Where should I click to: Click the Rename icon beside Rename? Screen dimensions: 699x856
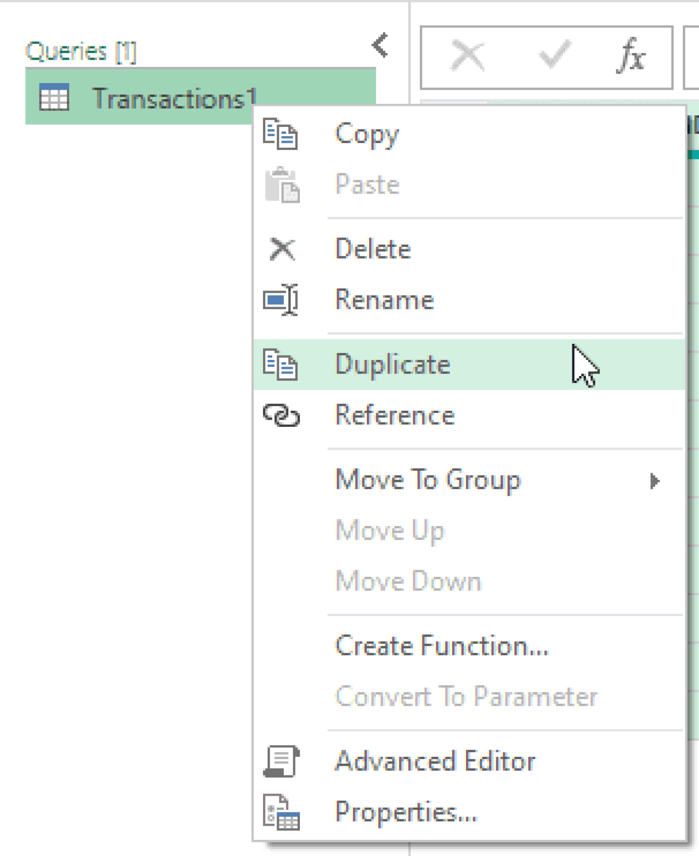tap(281, 299)
